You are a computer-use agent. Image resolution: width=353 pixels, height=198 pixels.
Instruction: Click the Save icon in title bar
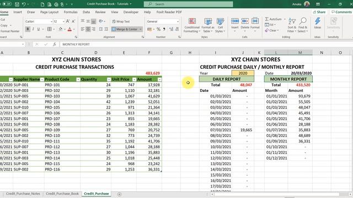pos(17,4)
